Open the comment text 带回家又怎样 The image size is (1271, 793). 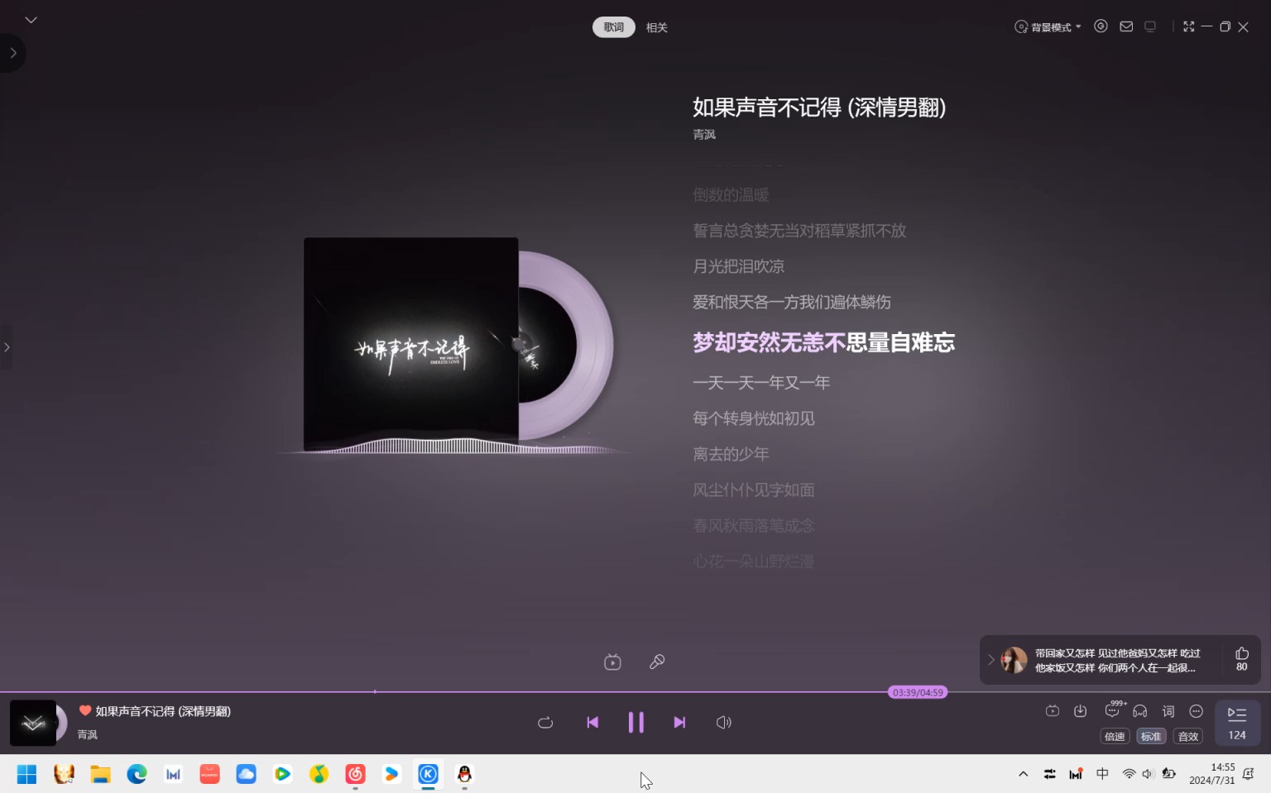[1117, 661]
